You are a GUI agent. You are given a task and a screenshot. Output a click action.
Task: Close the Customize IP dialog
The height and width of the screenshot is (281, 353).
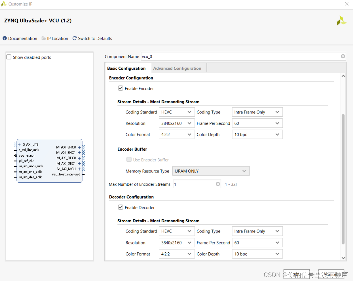347,4
